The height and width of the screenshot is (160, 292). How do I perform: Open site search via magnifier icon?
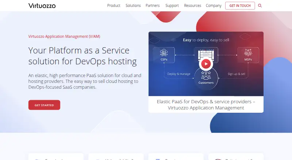tap(260, 5)
